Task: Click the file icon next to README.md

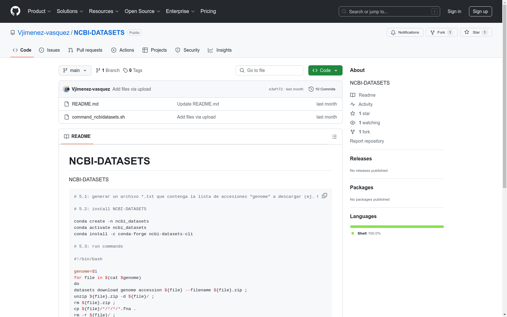Action: click(x=67, y=104)
